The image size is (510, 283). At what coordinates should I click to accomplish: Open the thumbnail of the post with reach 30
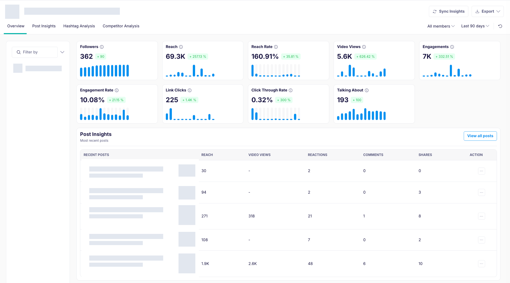187,171
